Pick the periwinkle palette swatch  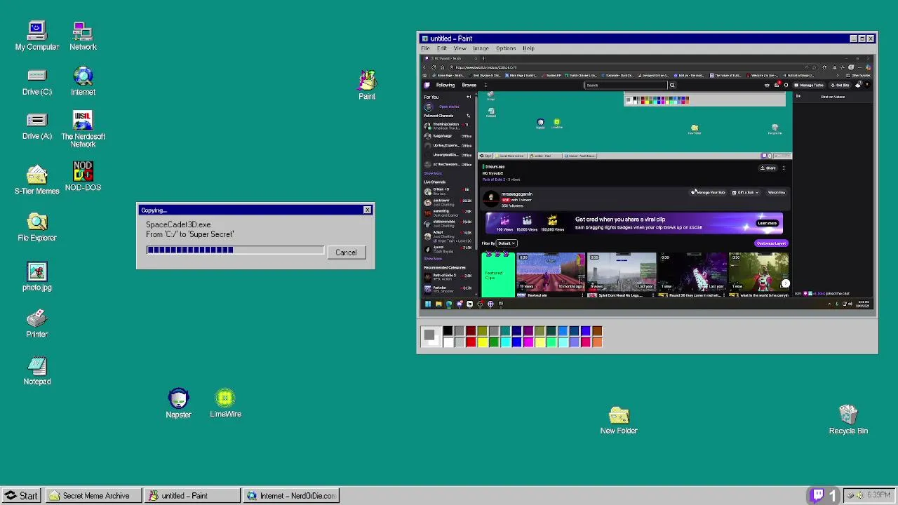click(x=575, y=342)
